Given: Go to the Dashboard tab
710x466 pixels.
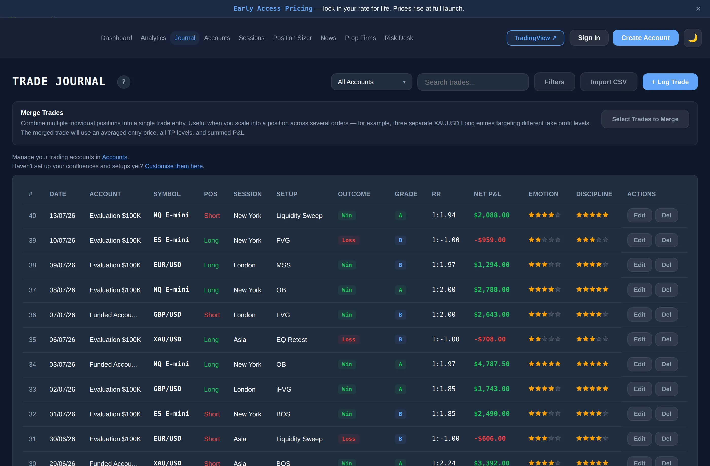Looking at the screenshot, I should (116, 38).
